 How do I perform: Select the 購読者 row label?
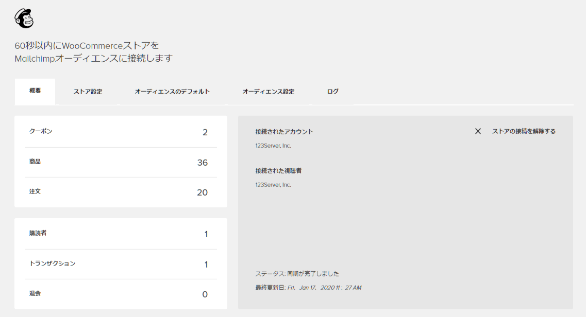click(38, 233)
